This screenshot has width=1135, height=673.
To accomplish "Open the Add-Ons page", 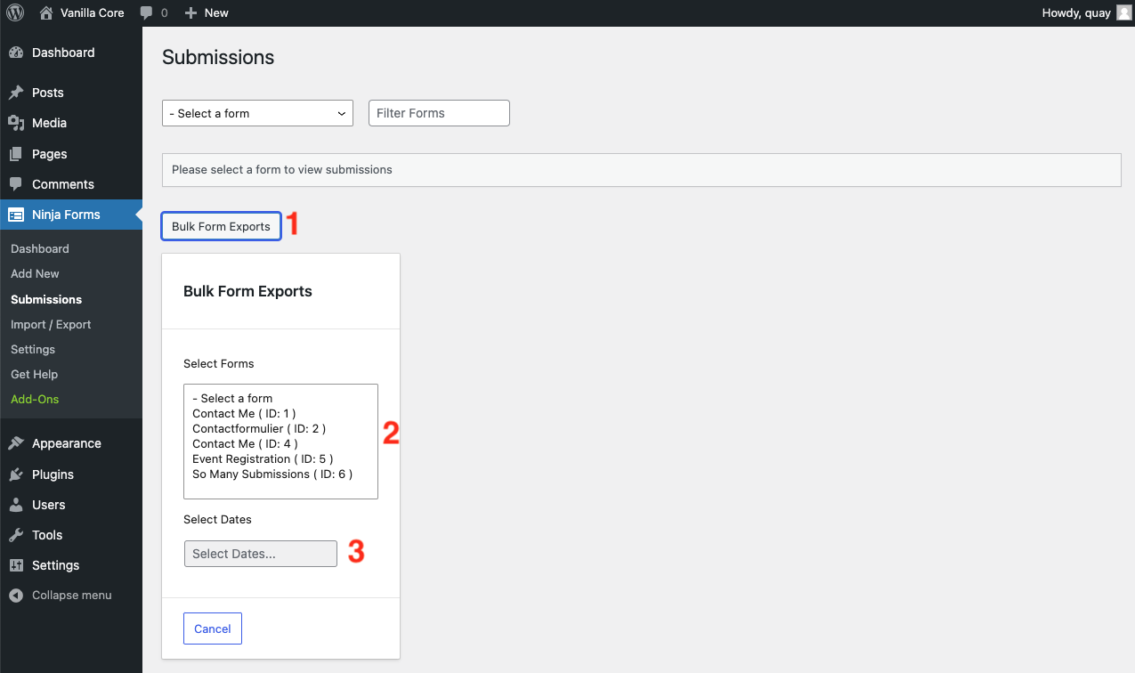I will click(35, 399).
